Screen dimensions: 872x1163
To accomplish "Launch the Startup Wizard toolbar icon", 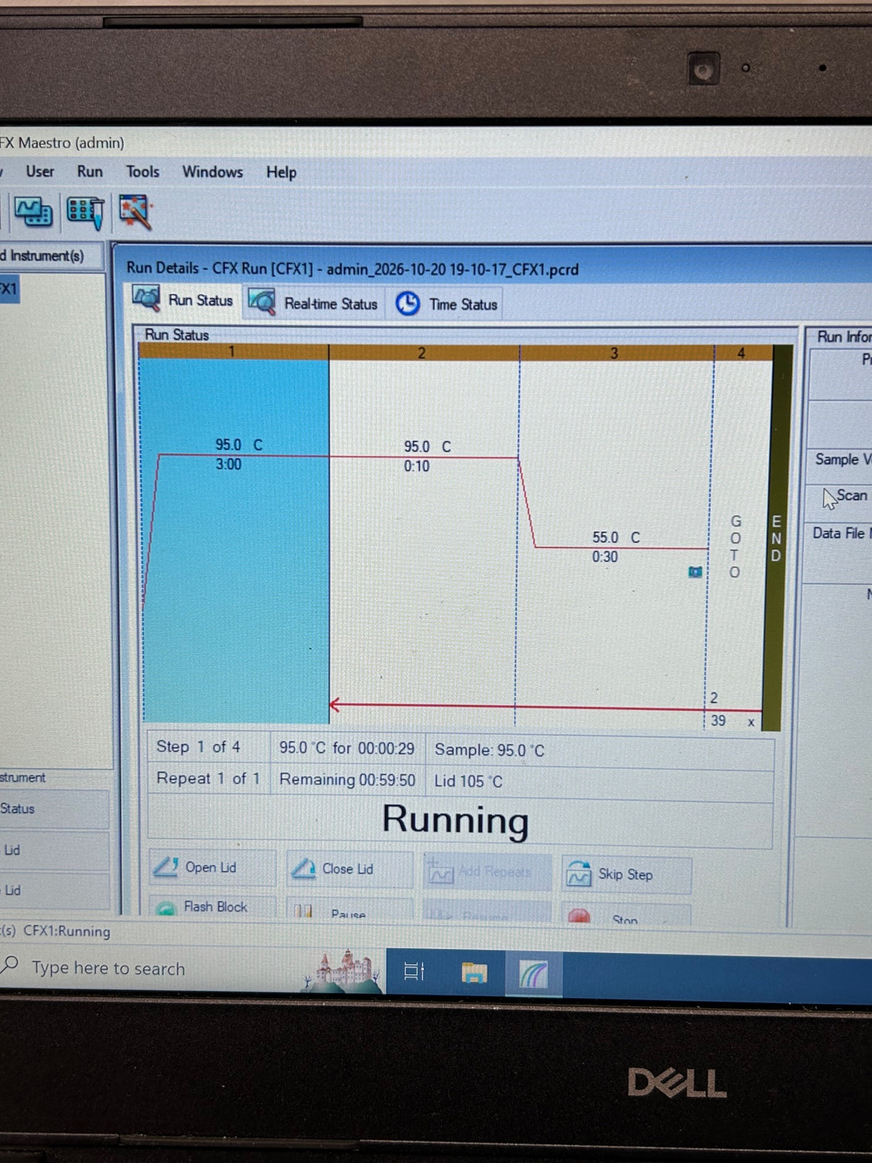I will (x=135, y=212).
